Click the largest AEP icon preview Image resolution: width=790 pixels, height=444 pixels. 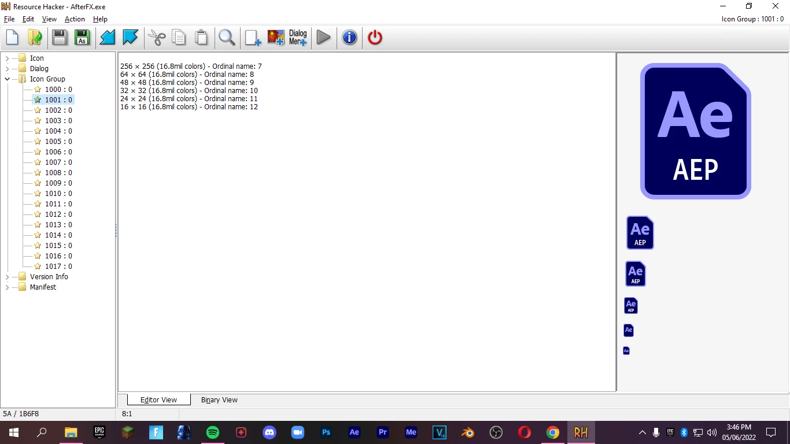pos(696,131)
